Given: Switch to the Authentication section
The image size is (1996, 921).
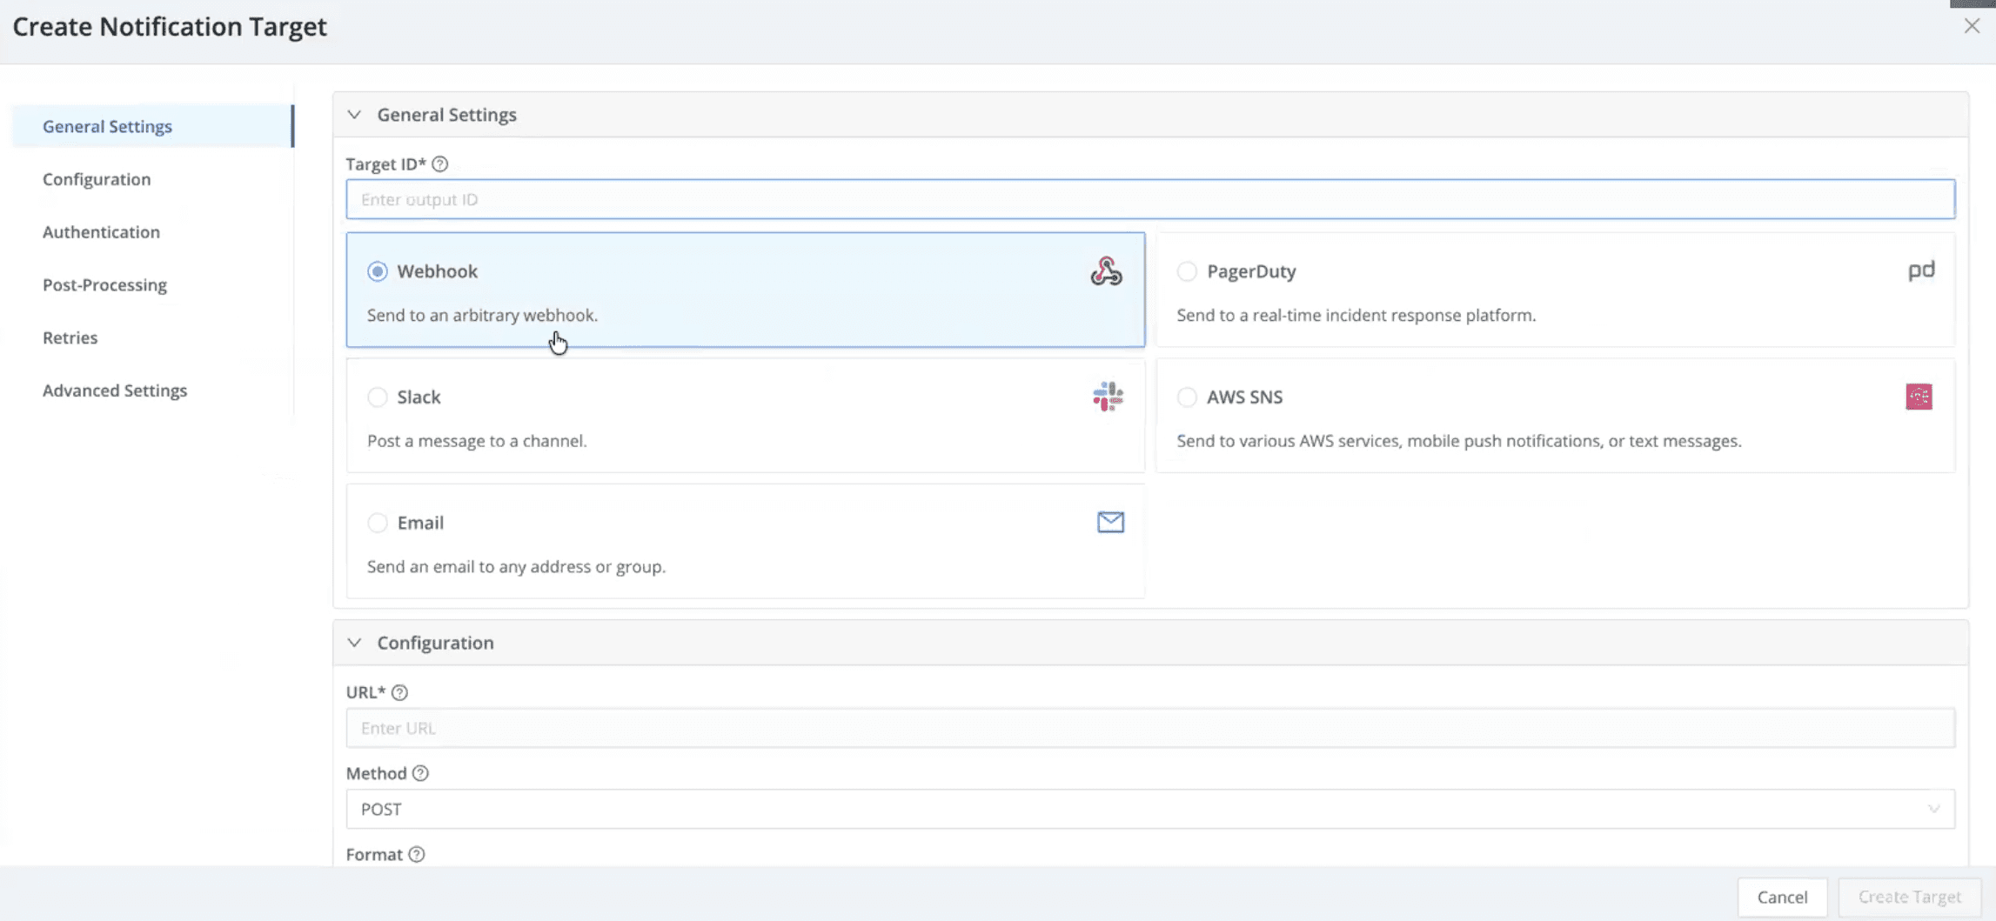Looking at the screenshot, I should [x=101, y=231].
